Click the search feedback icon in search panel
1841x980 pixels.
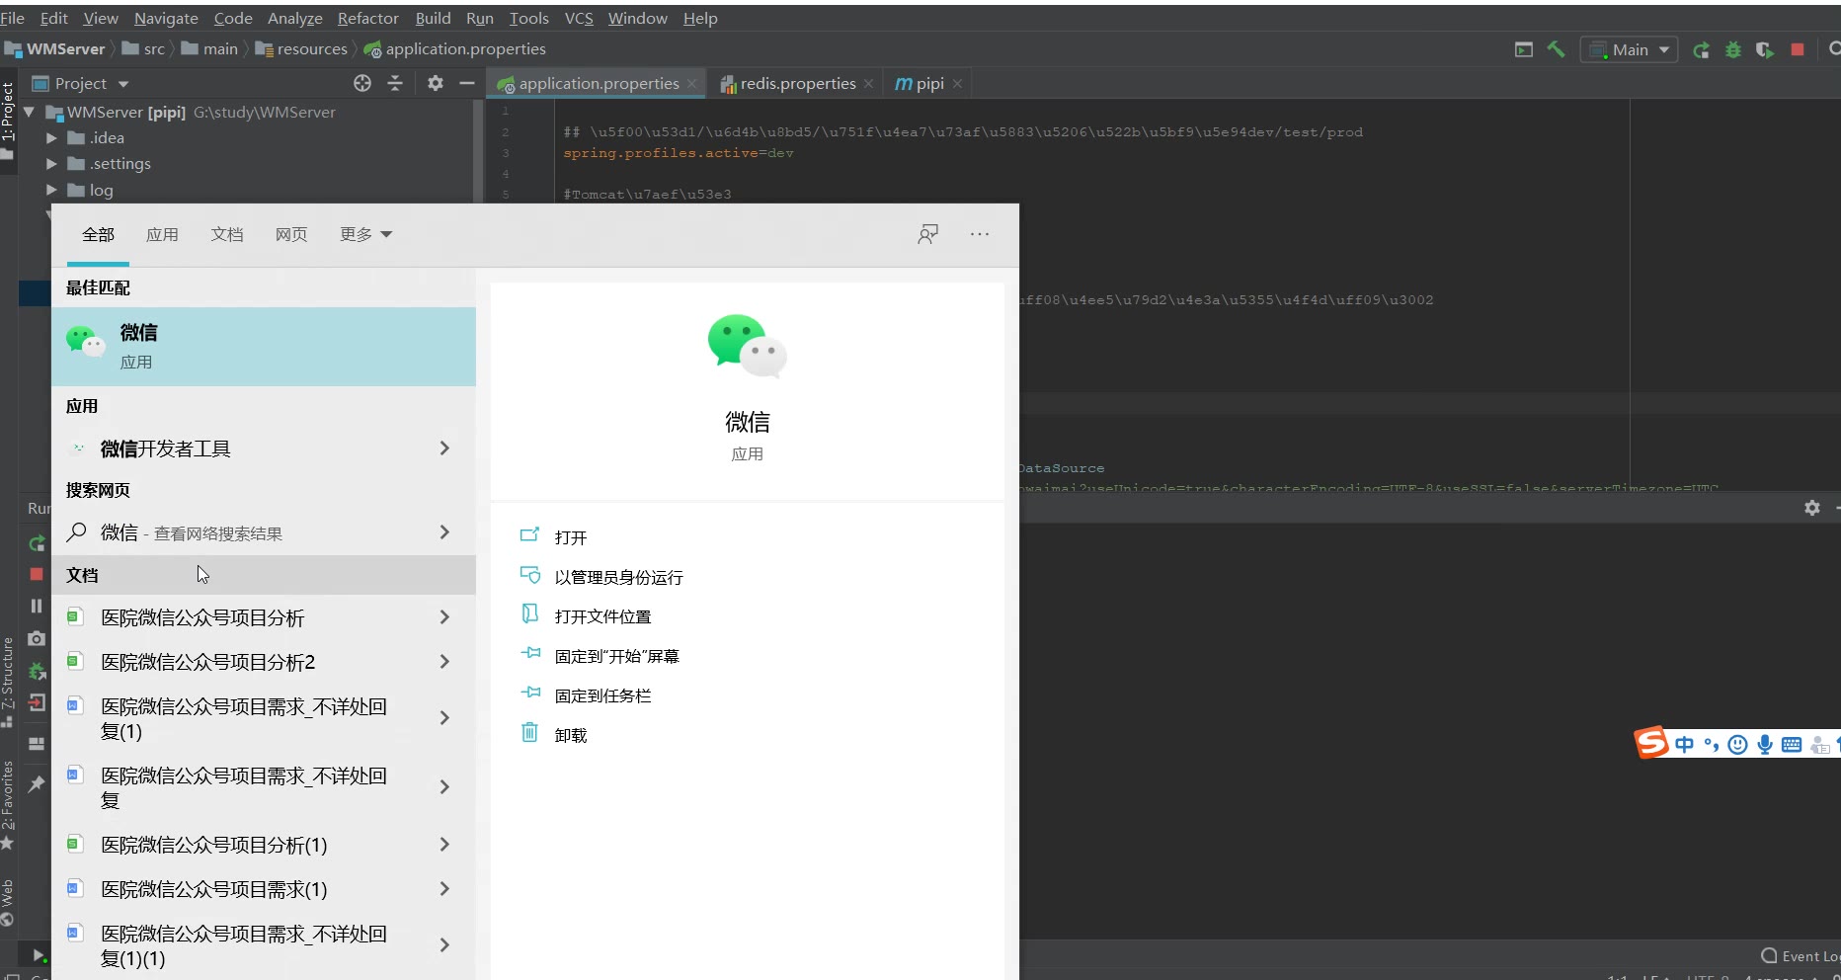[x=927, y=234]
